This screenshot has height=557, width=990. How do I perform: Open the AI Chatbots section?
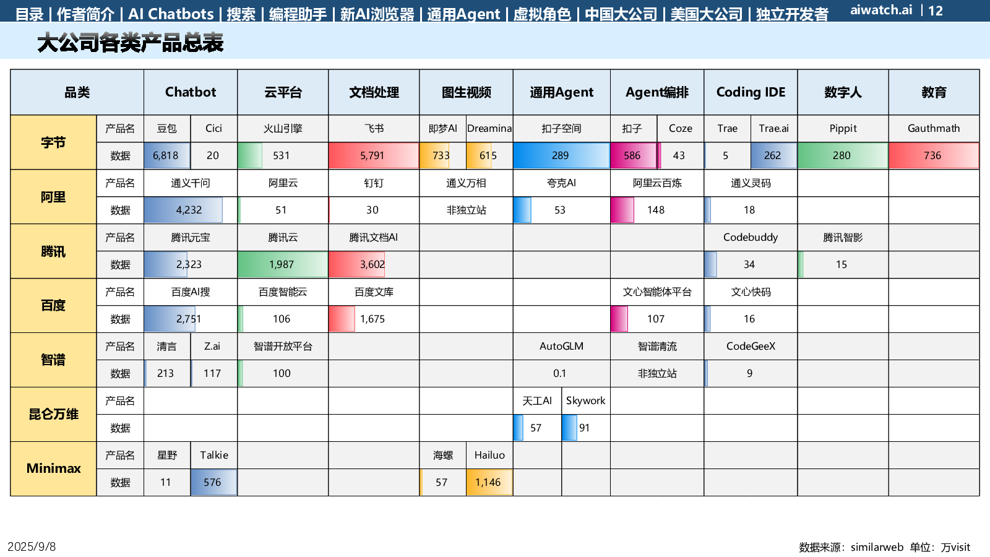[171, 14]
